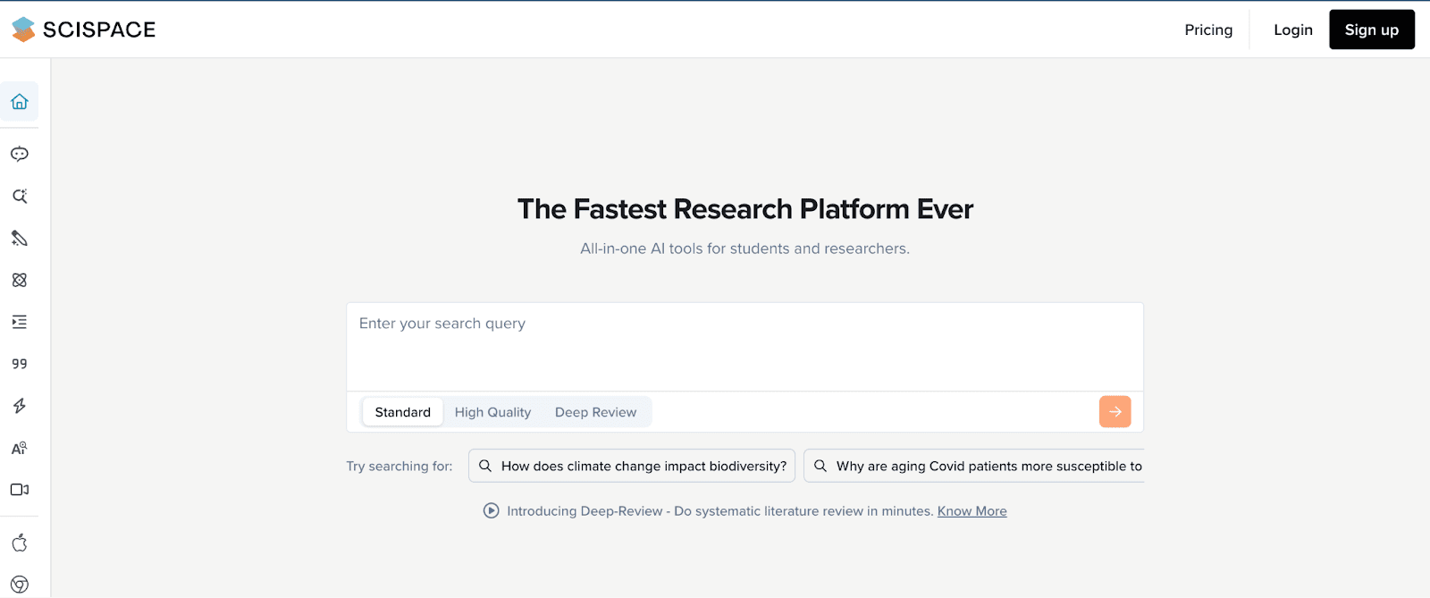
Task: Click the indented list sidebar icon
Action: pyautogui.click(x=20, y=322)
